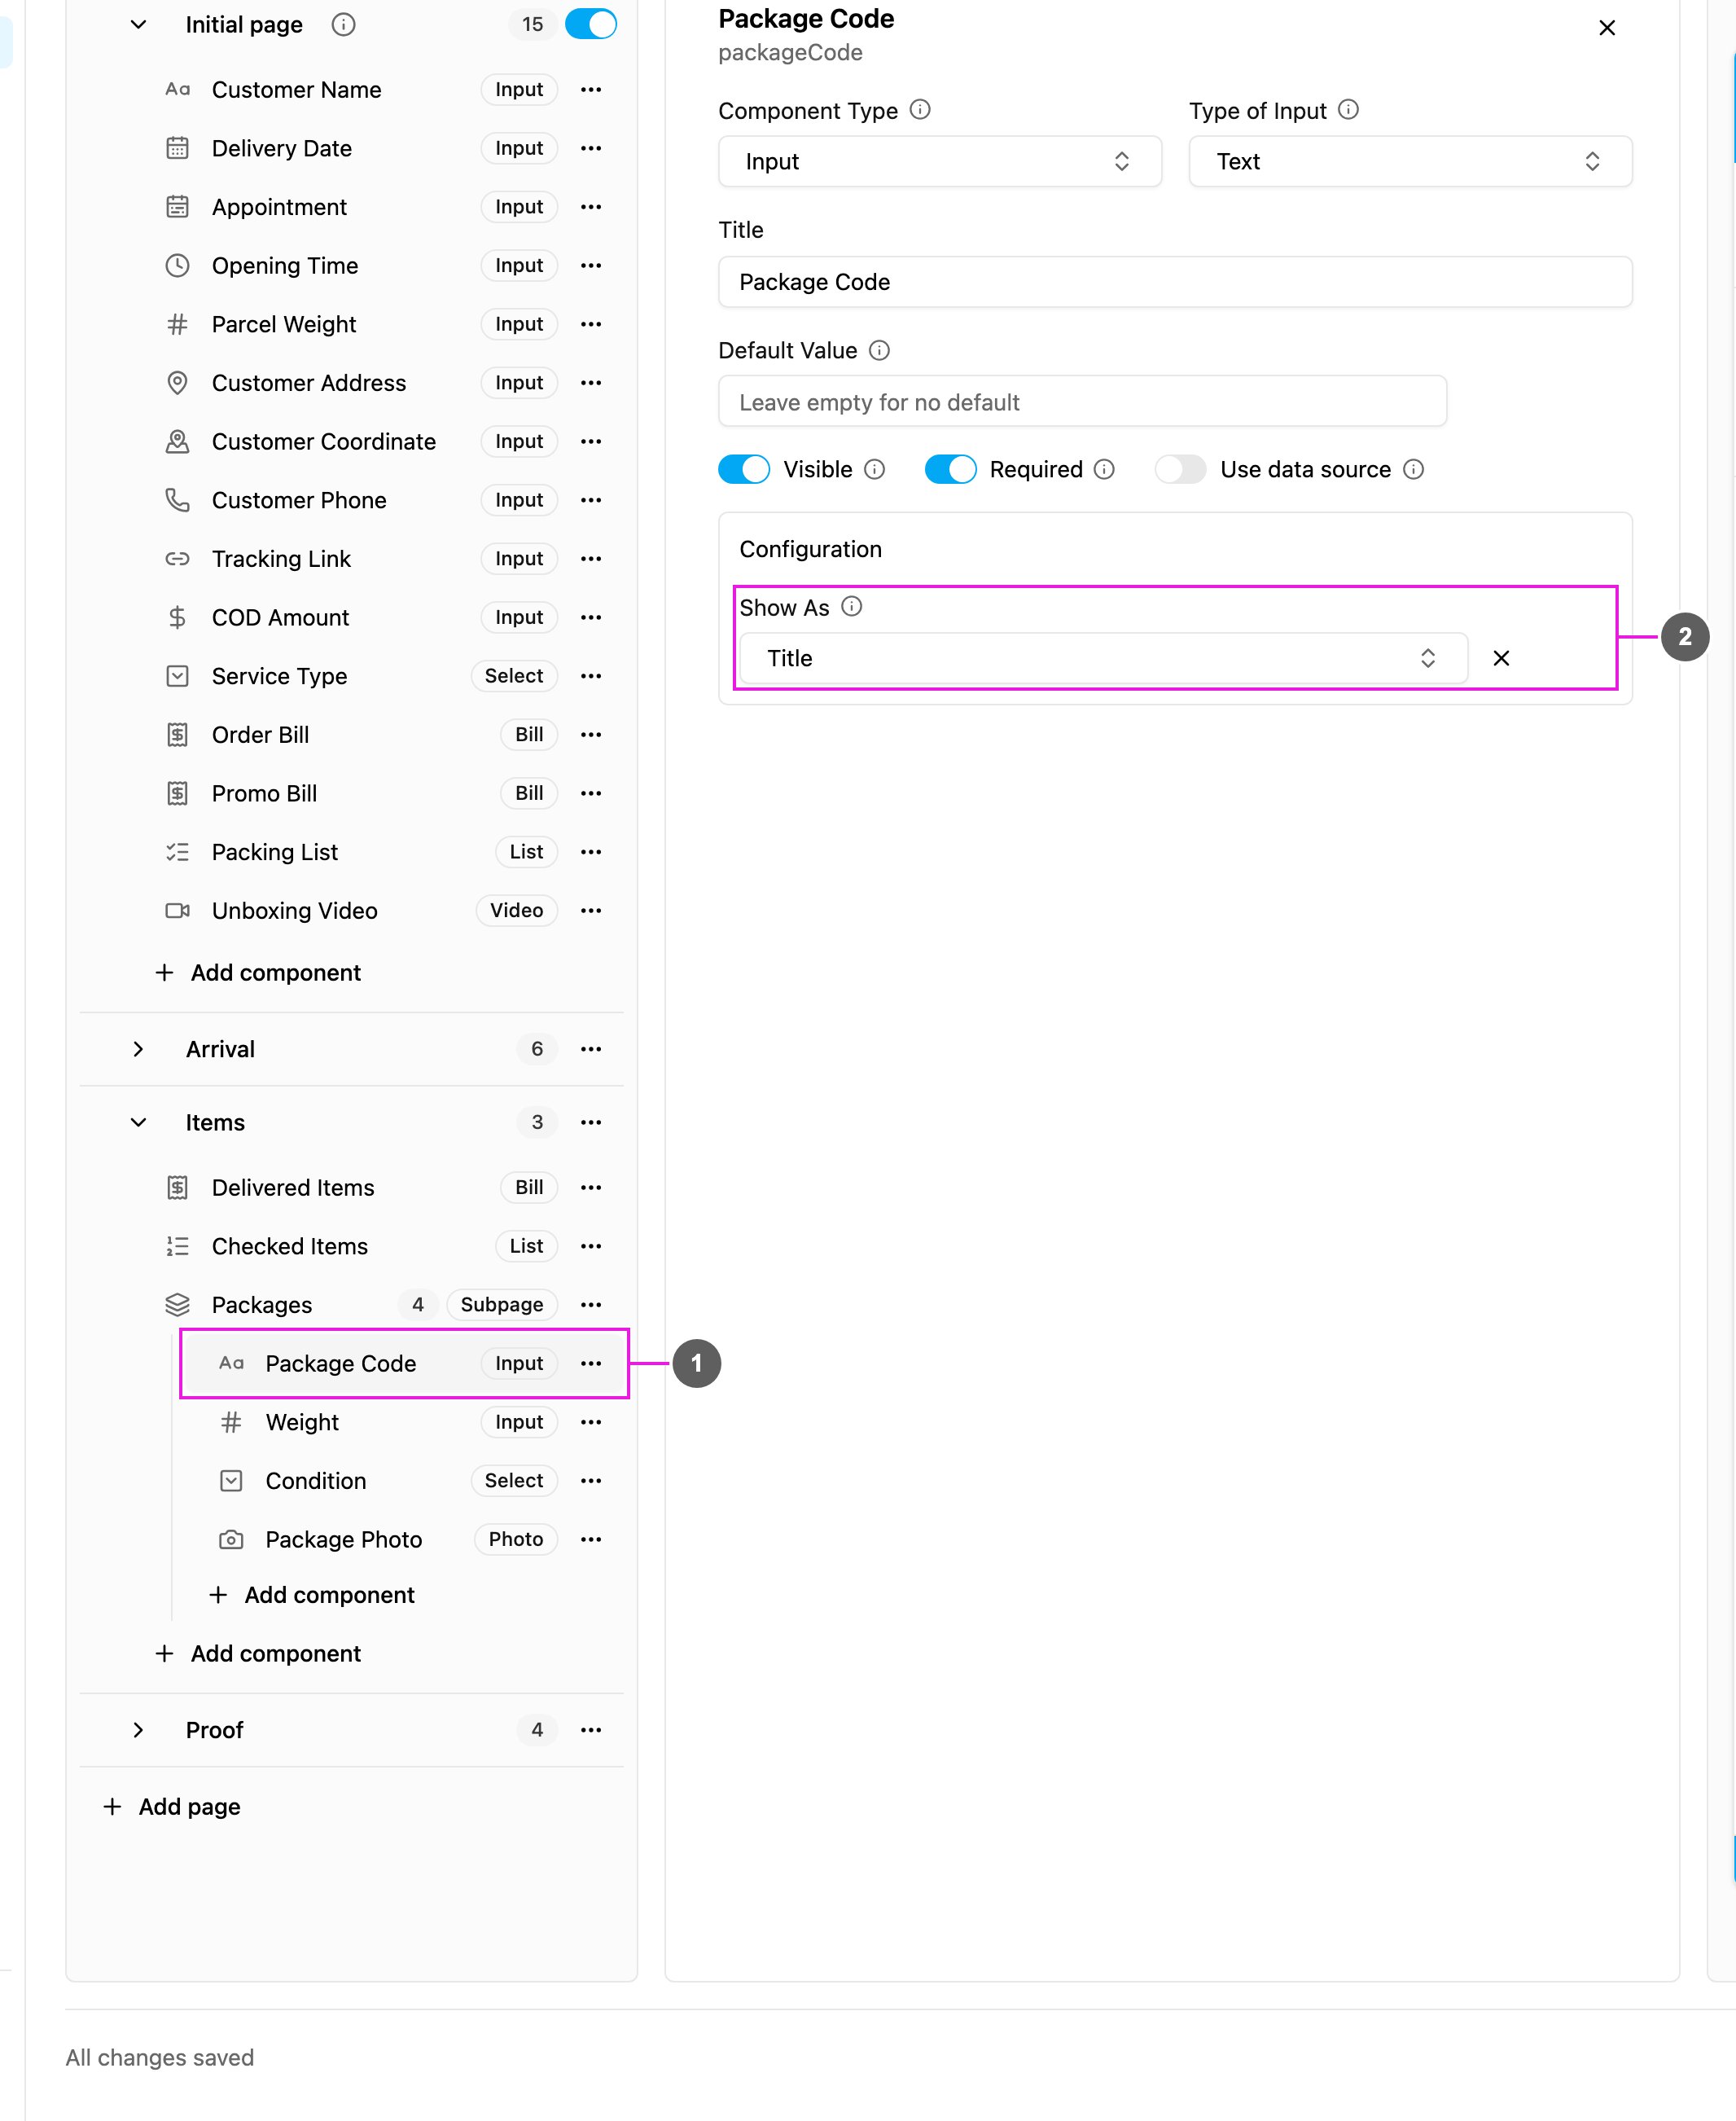Click the link icon of Tracking Link

point(177,560)
